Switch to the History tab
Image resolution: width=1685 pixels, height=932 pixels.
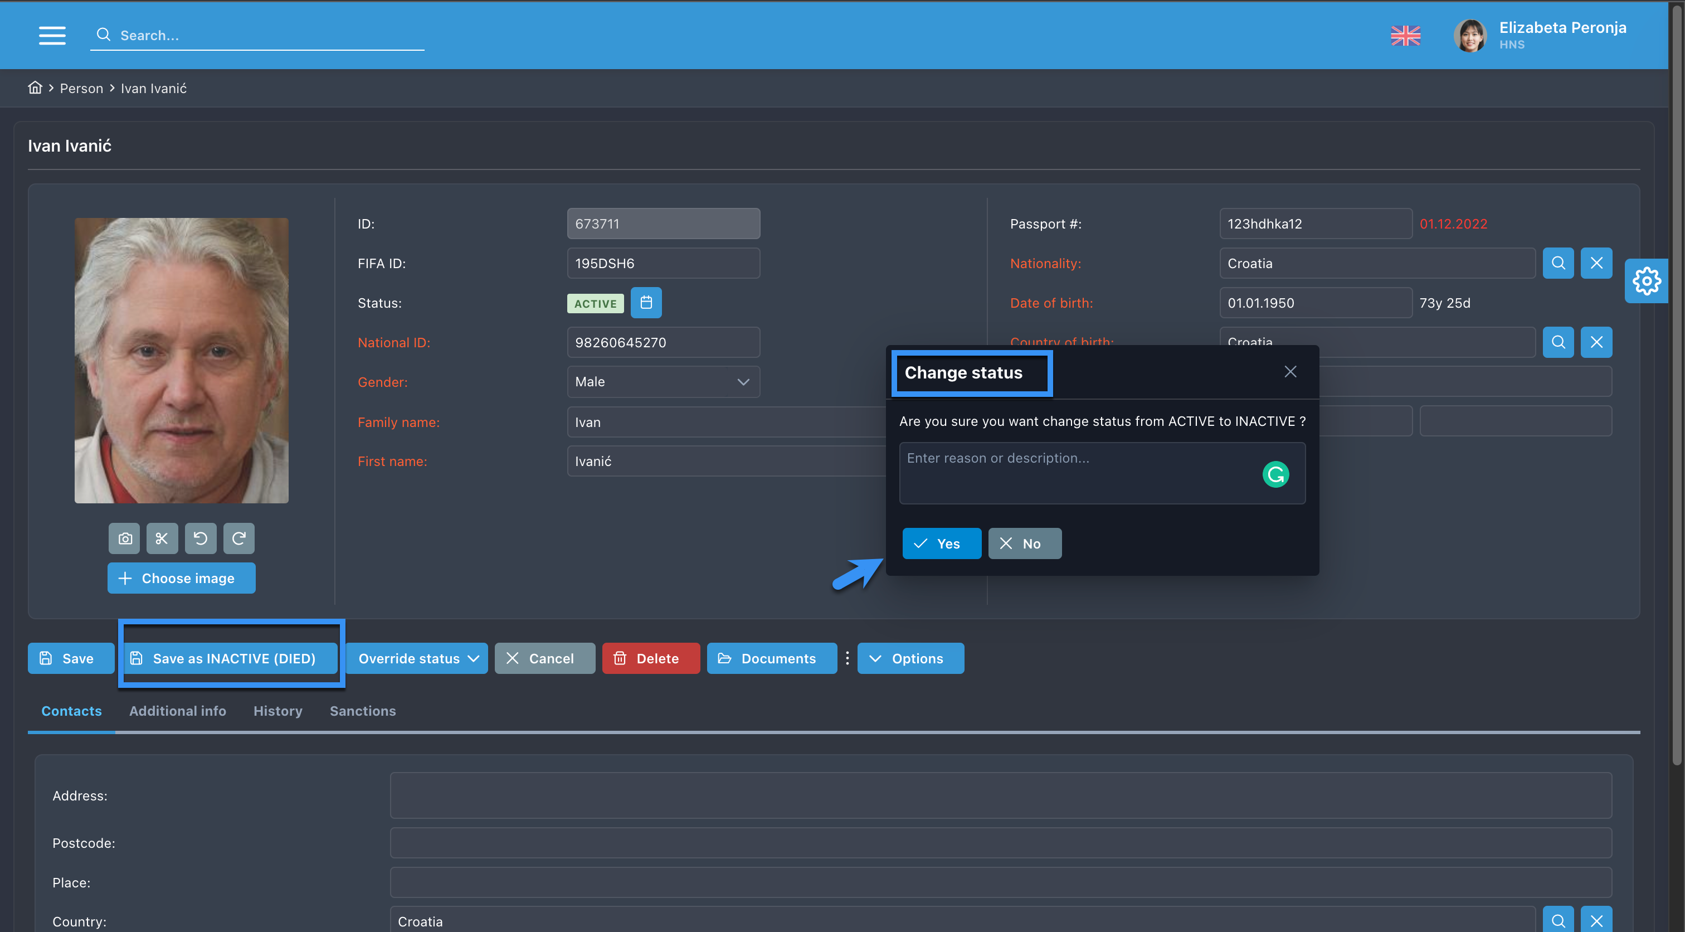coord(277,711)
